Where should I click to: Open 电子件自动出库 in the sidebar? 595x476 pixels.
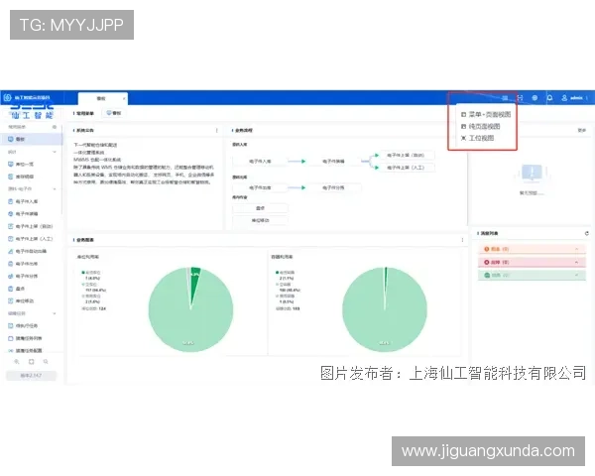pyautogui.click(x=32, y=251)
